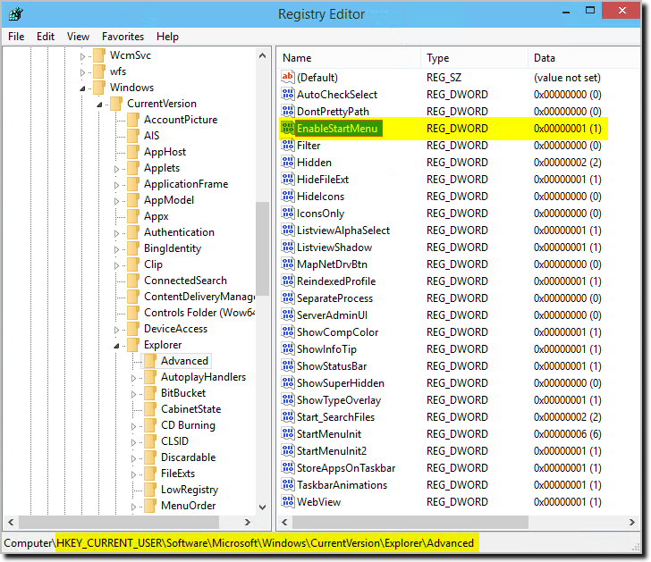
Task: Open the Help menu
Action: pos(167,37)
